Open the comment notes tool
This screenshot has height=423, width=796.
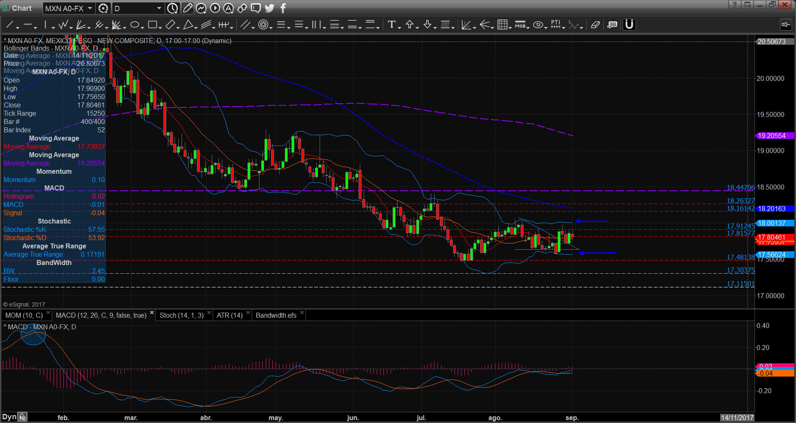click(612, 25)
